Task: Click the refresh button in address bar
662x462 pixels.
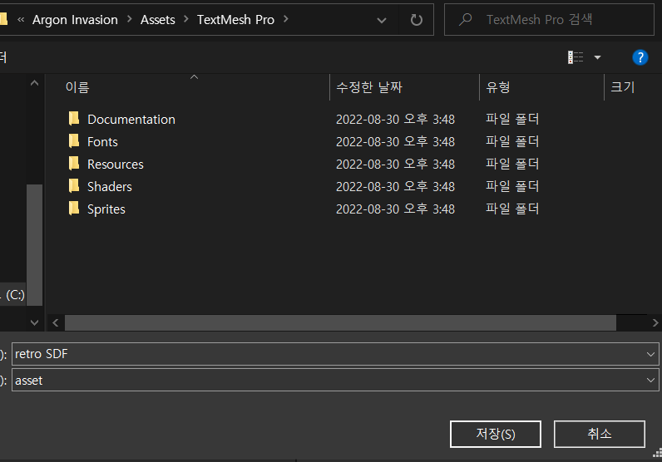Action: pos(417,20)
